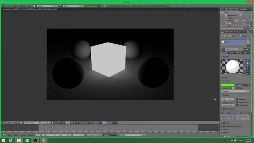Viewport: 254px width, 143px height.
Task: Select the Halo material type tab
Action: tap(246, 53)
